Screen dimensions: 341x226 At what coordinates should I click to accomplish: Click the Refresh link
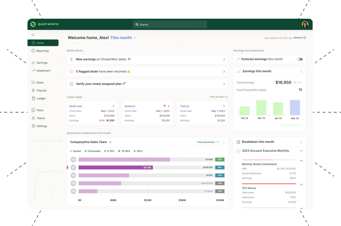(298, 38)
